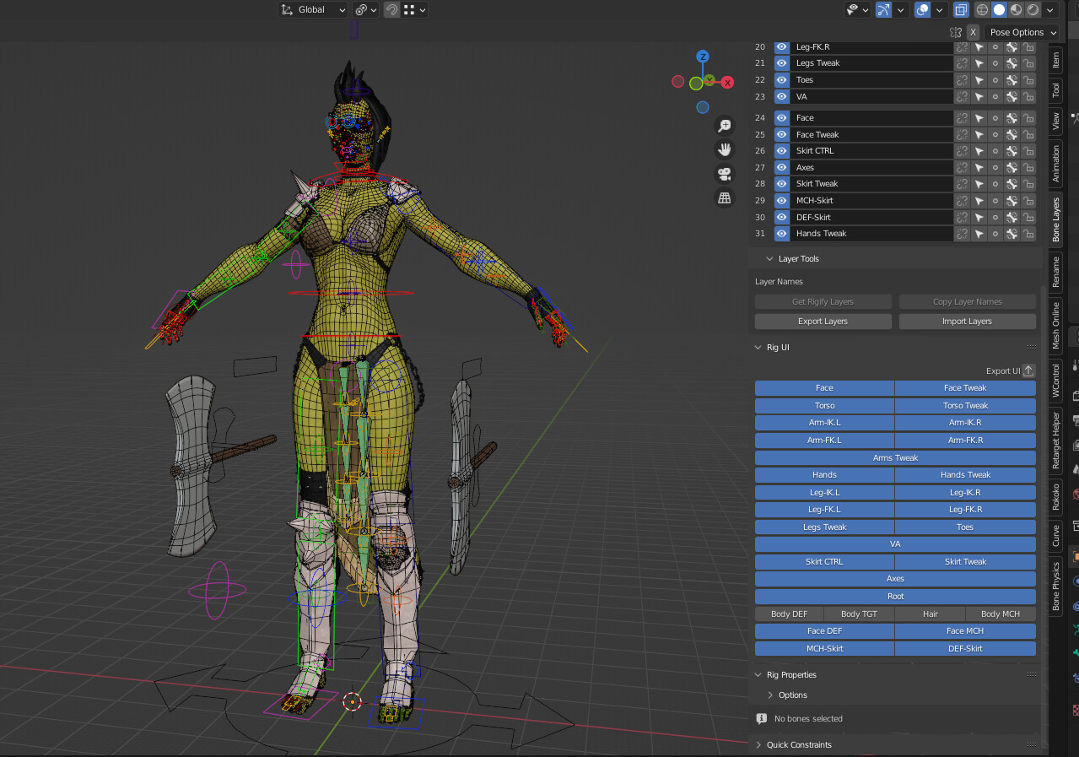Screen dimensions: 1079x757
Task: Lock the Face bone layer
Action: pos(1029,118)
